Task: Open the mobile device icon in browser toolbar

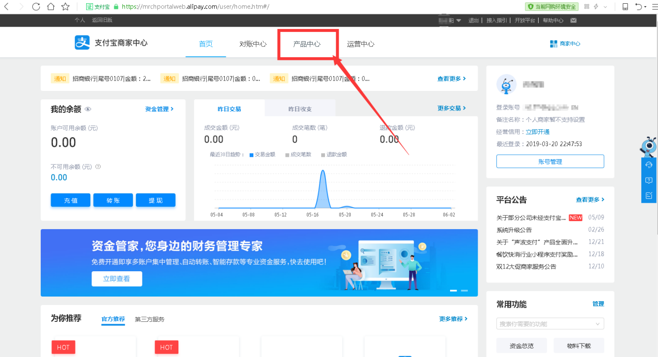Action: (x=625, y=7)
